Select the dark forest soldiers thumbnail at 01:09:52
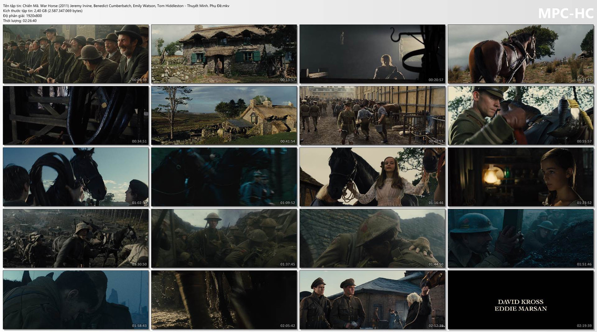 pos(224,177)
